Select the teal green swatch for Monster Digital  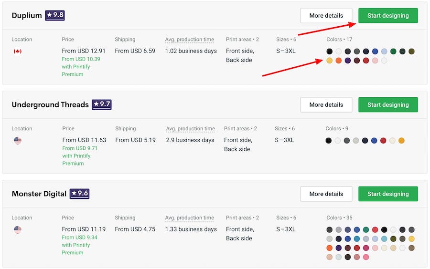click(366, 229)
